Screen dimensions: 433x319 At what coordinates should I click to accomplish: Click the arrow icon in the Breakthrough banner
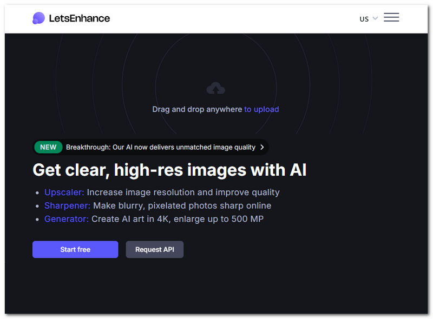262,147
